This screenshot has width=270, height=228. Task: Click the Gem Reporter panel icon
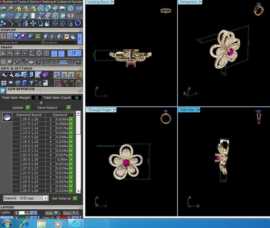coord(3,91)
